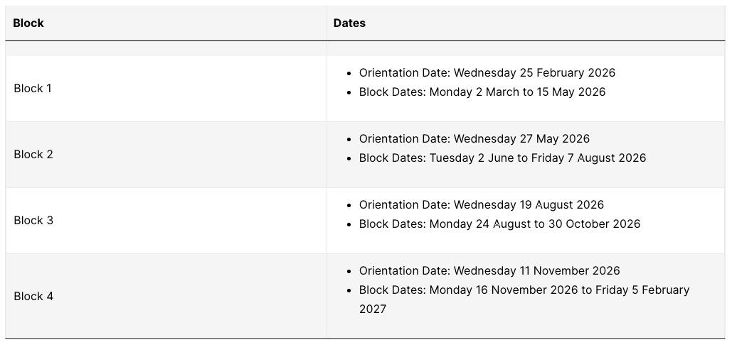Click the bullet before Block 2 orientation date
The image size is (732, 347).
[x=349, y=139]
